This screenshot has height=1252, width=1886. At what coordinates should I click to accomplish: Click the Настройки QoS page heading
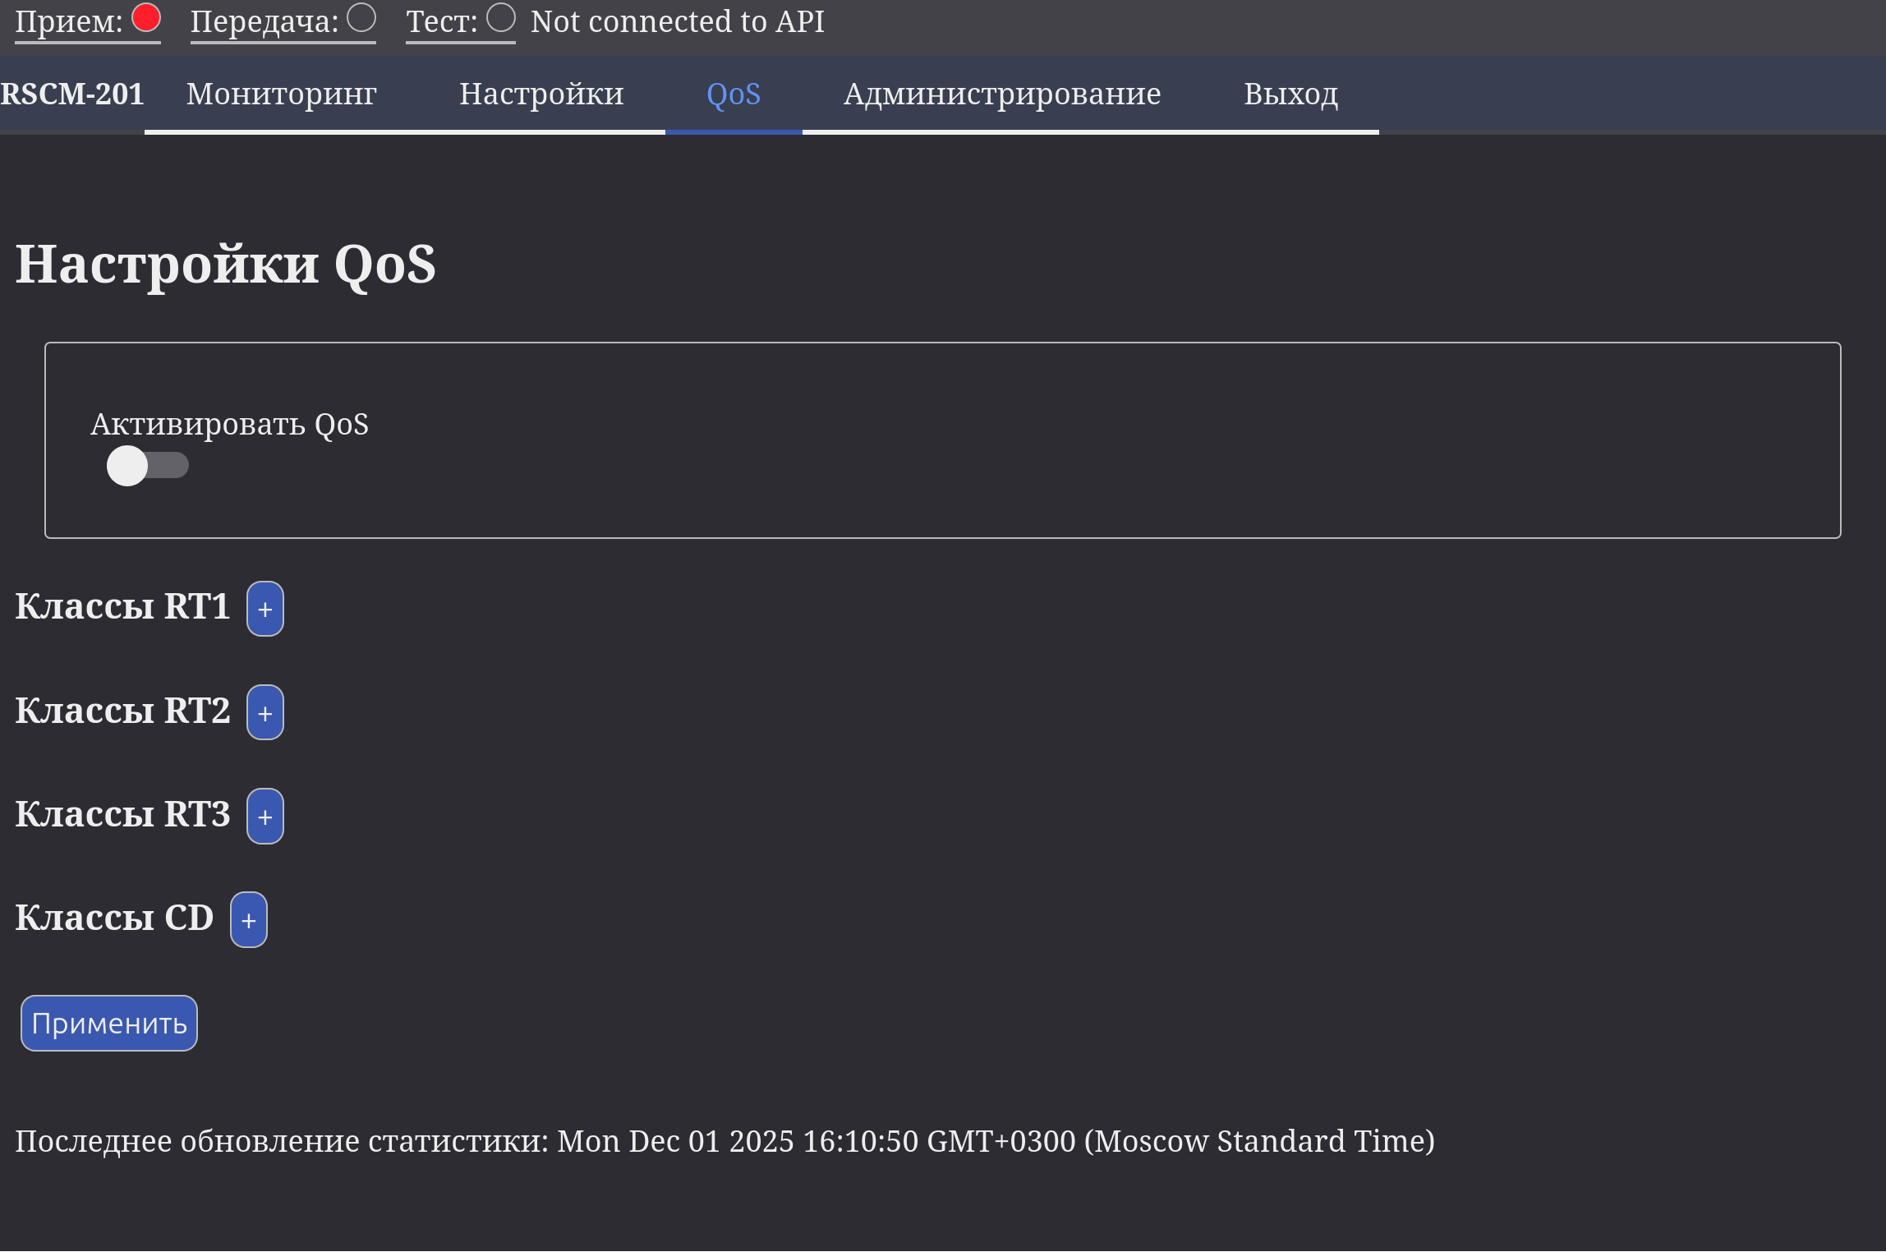pyautogui.click(x=226, y=265)
